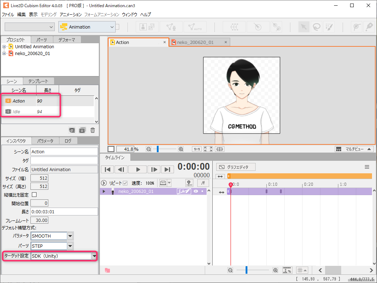Viewport: 377px width, 283px height.
Task: Open the Graph Editor
Action: 236,167
